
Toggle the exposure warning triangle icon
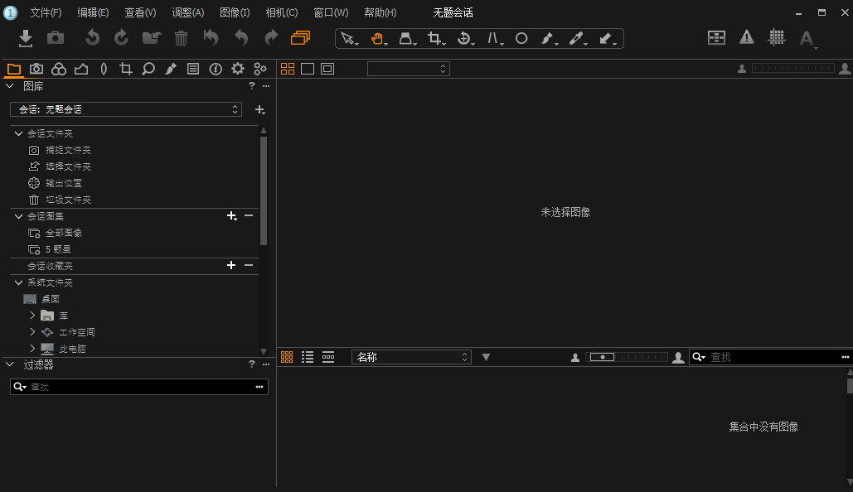746,37
